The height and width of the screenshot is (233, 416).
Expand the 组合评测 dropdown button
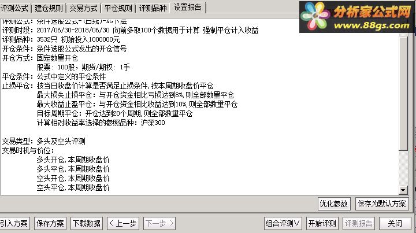click(283, 223)
